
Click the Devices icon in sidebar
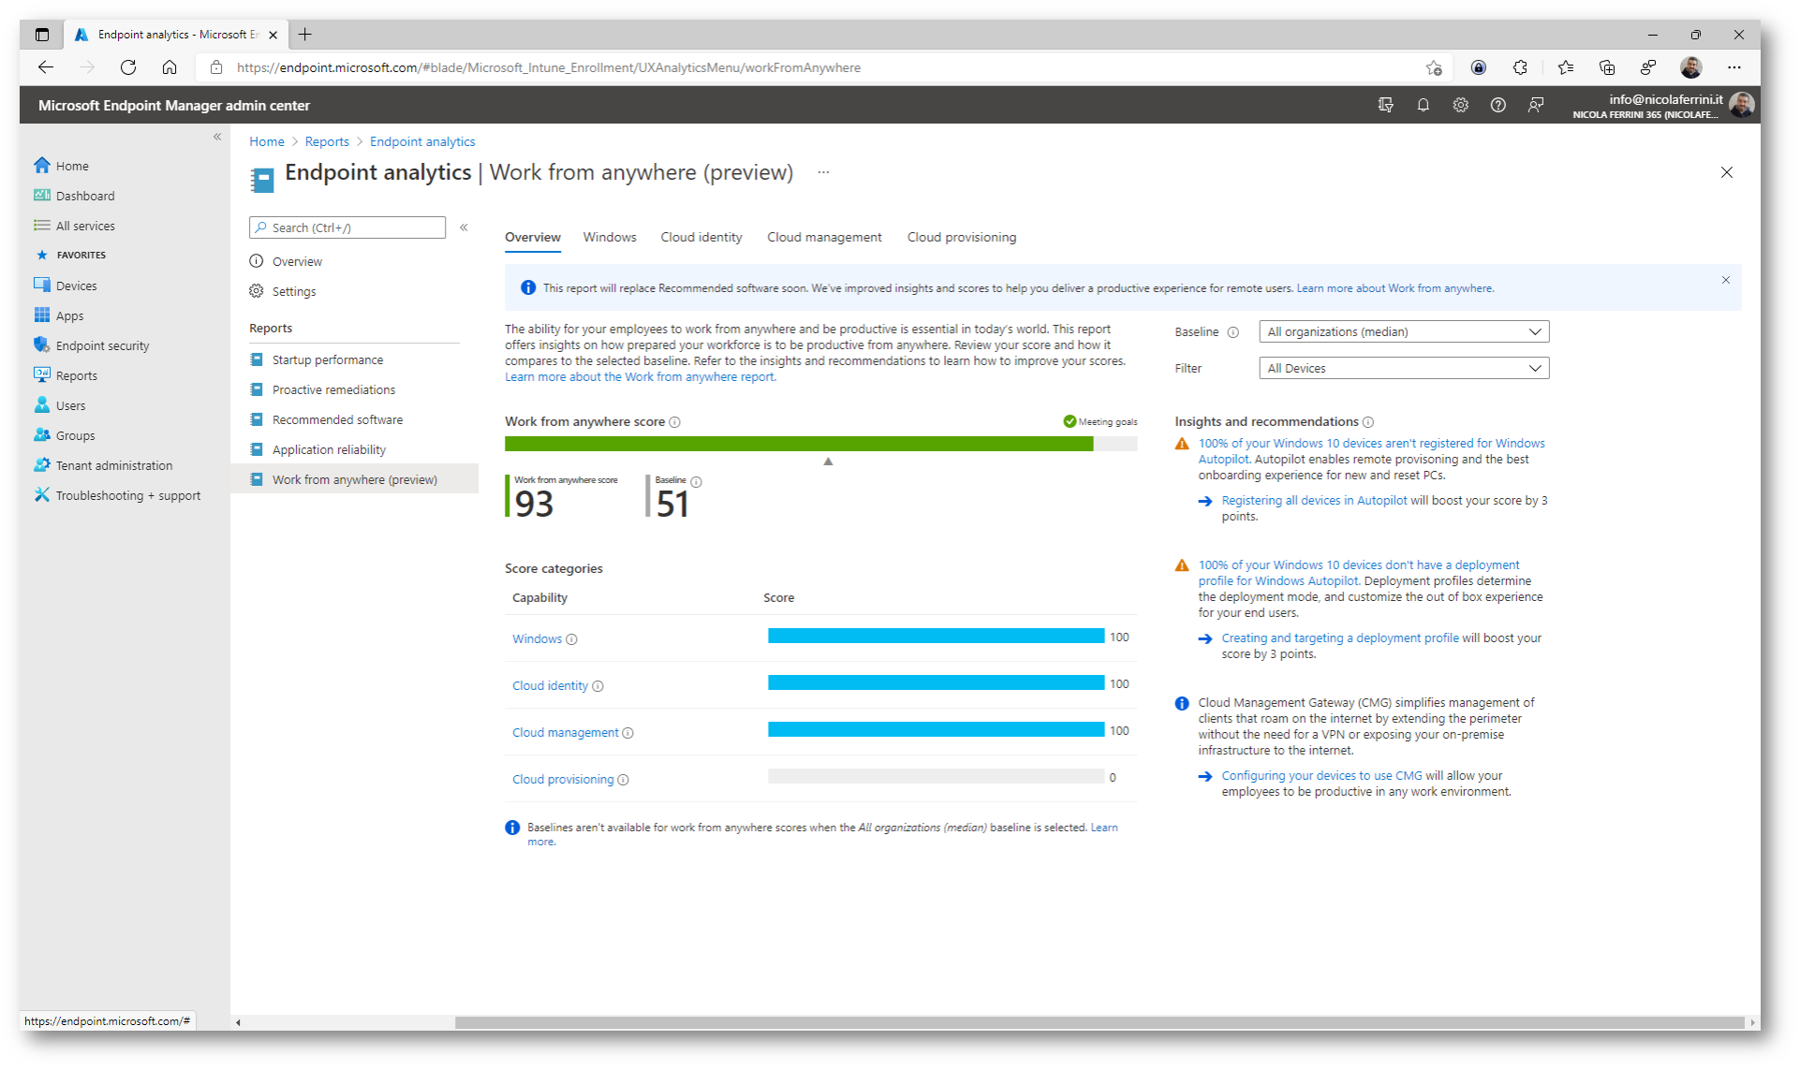pos(42,286)
